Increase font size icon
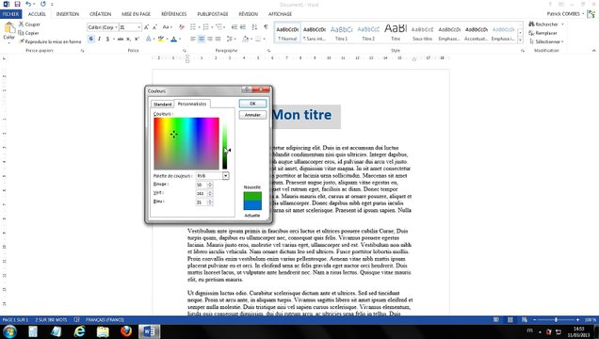This screenshot has width=599, height=339. (146, 27)
